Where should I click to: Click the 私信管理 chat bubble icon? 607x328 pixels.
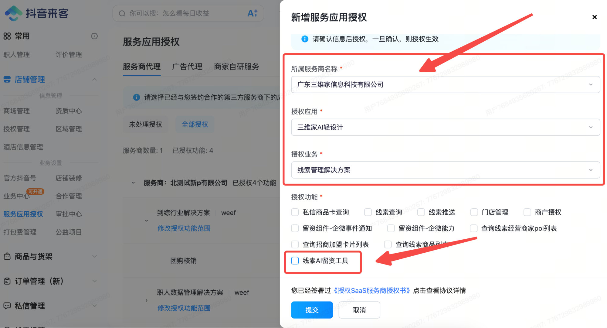click(7, 306)
